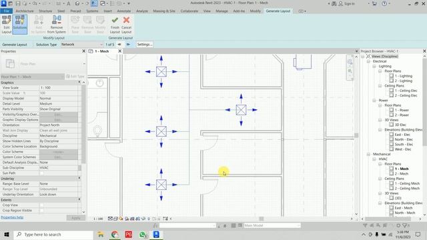Open the 1 - Ceiling Mech view
Image resolution: width=427 pixels, height=240 pixels.
click(x=407, y=183)
